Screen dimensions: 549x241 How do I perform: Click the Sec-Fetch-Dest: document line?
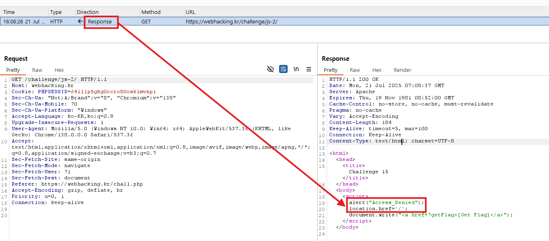(51, 178)
